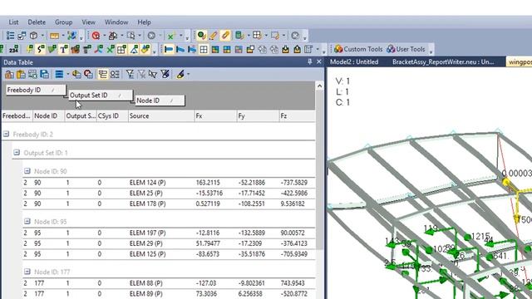The width and height of the screenshot is (532, 299).
Task: Toggle the highlighted group header icon in Data Table
Action: (103, 74)
